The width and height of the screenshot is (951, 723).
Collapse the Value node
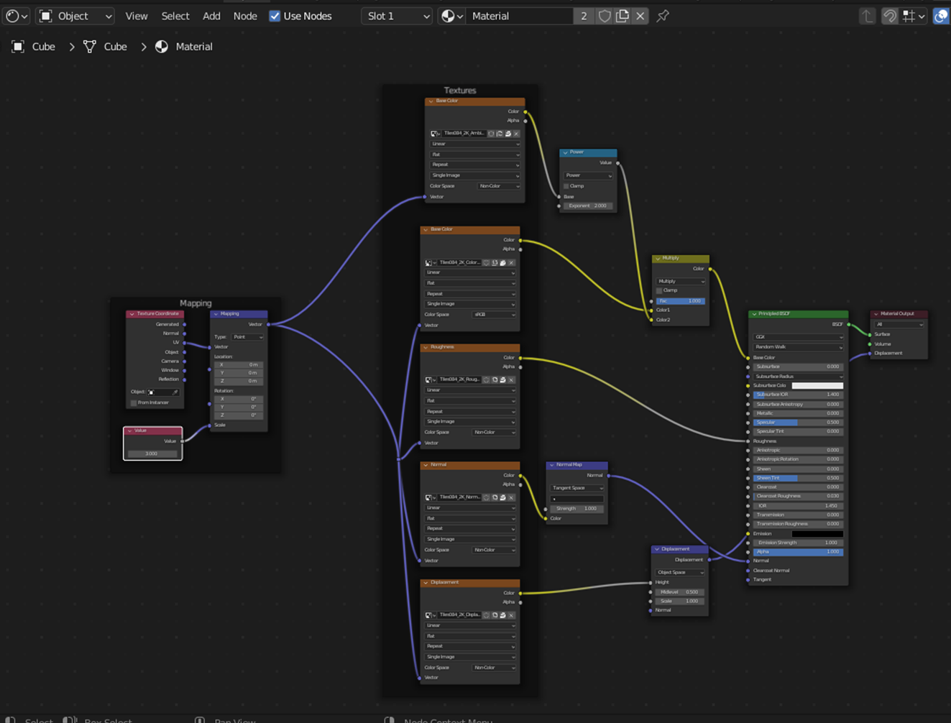coord(129,430)
